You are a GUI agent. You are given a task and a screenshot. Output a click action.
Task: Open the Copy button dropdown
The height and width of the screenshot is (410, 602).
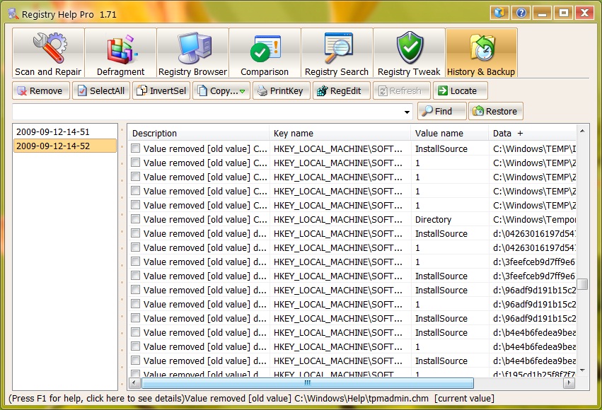click(x=242, y=91)
